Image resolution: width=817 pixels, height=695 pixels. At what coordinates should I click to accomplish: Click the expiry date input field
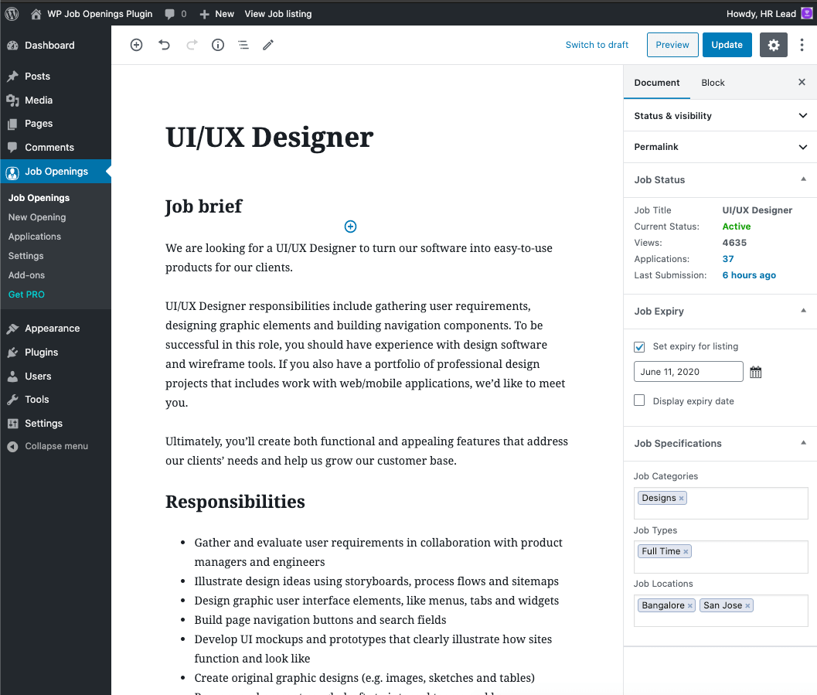688,371
